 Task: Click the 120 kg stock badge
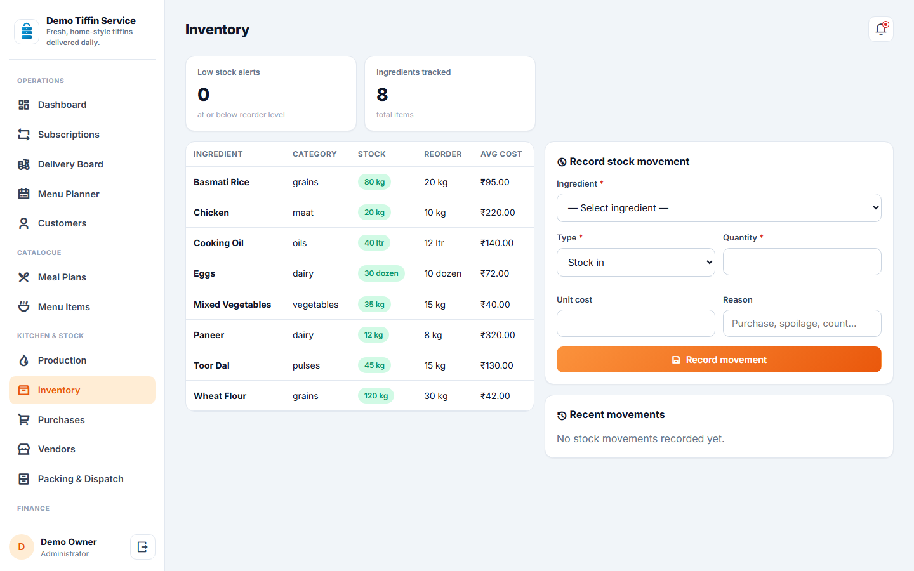click(376, 396)
